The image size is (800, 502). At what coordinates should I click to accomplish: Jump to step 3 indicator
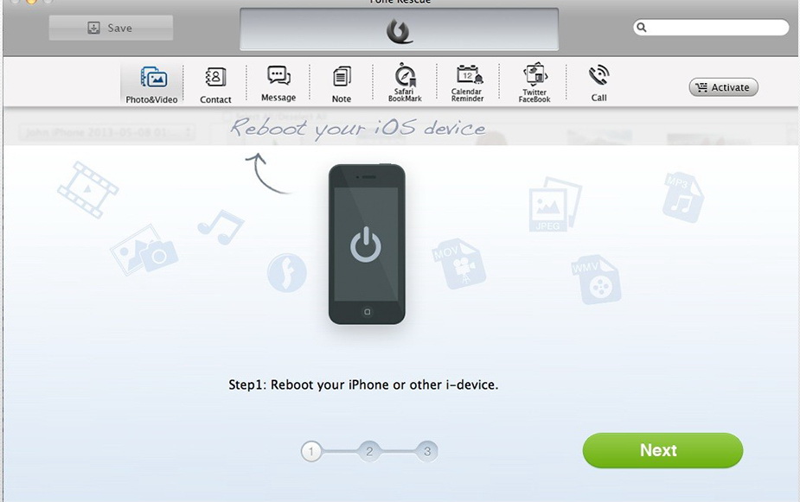point(427,451)
